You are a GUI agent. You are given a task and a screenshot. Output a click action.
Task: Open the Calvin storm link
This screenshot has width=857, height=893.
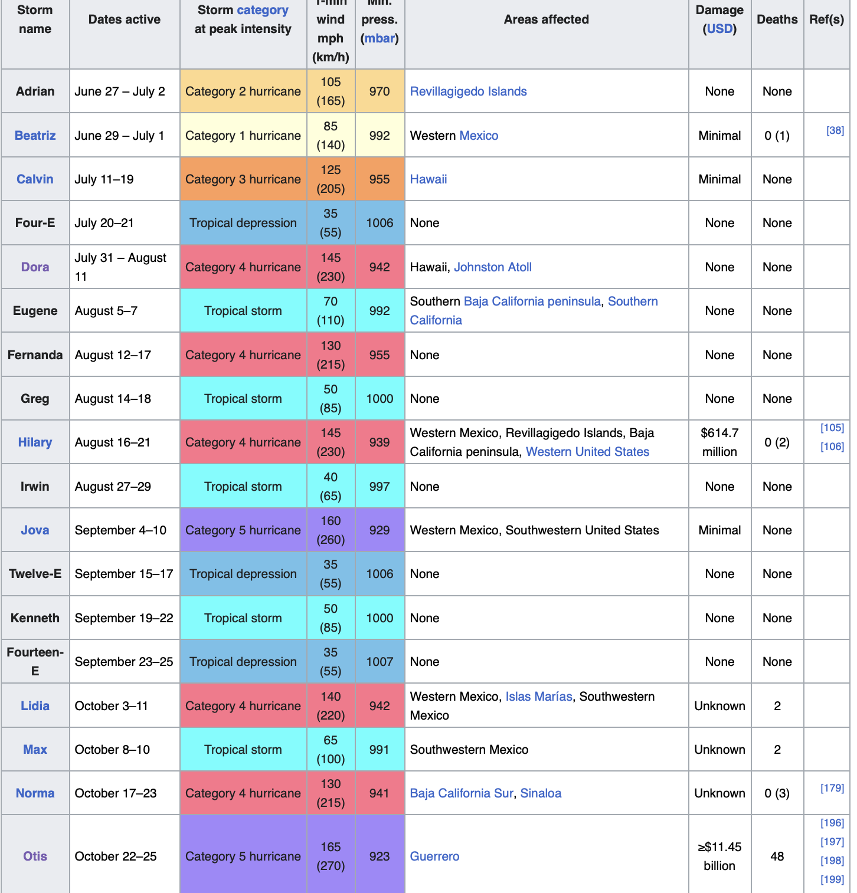35,179
